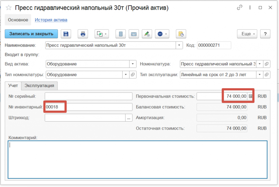This screenshot has width=279, height=187.
Task: Click the Штрихкод ellipsis selection button
Action: pos(129,118)
